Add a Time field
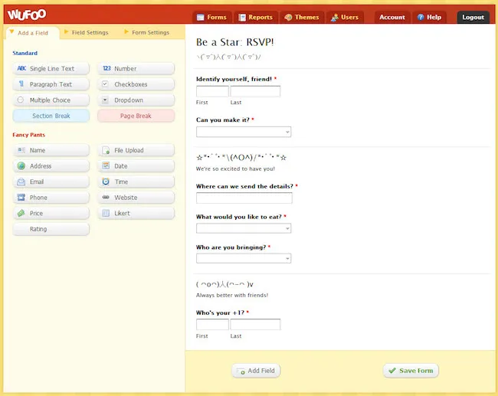 click(136, 182)
